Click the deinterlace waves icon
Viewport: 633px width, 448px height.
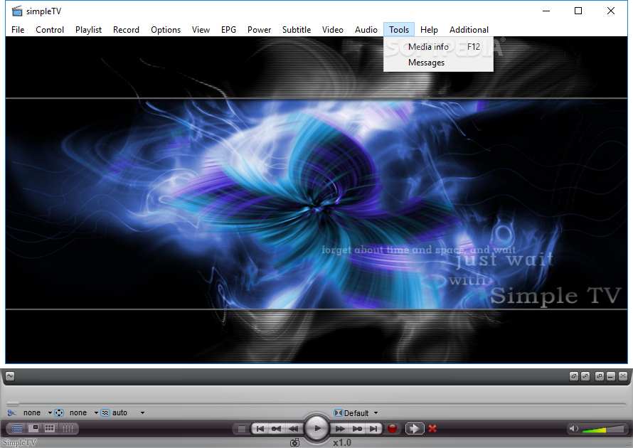(x=105, y=413)
